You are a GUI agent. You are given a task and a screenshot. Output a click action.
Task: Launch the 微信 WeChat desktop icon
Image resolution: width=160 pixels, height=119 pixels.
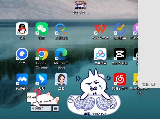[42, 29]
